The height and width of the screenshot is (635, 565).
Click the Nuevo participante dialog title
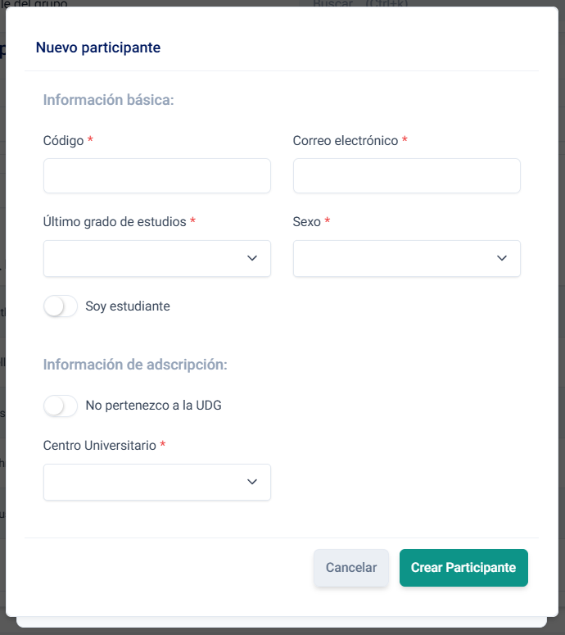[x=98, y=48]
